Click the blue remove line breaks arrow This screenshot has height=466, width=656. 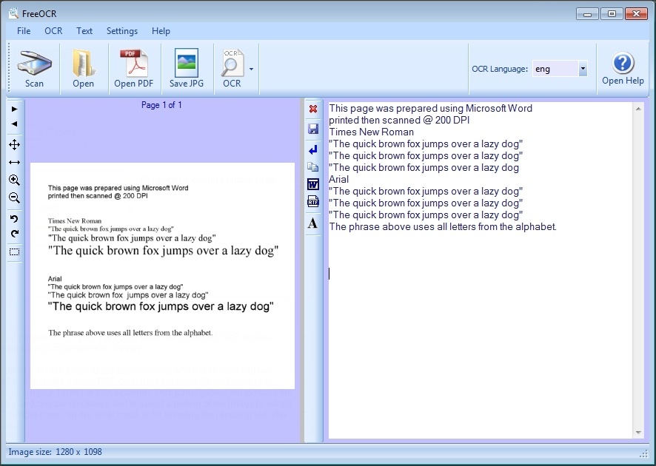(313, 149)
